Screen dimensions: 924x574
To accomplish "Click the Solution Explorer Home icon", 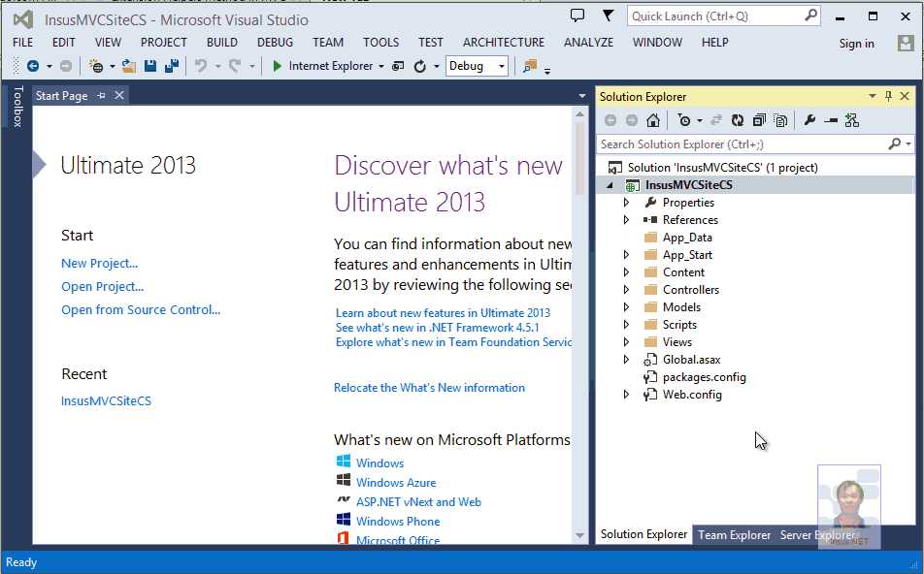I will click(x=653, y=120).
